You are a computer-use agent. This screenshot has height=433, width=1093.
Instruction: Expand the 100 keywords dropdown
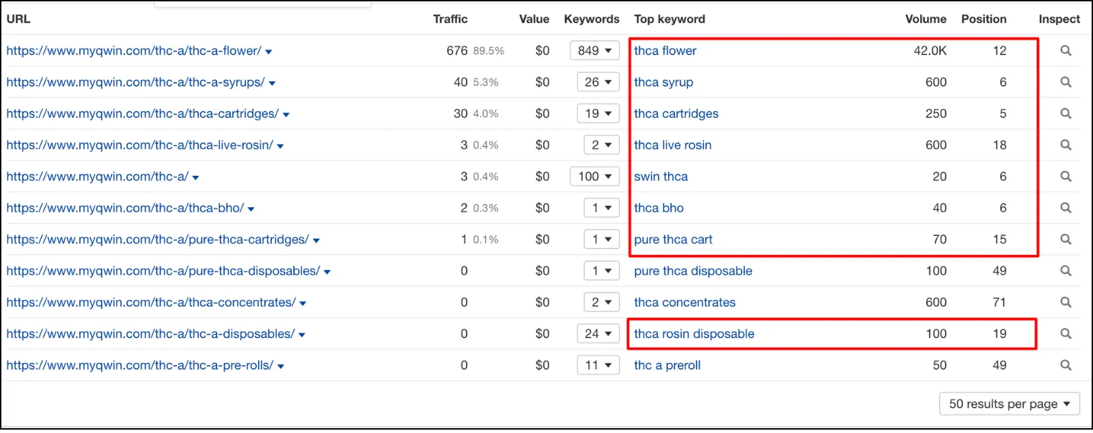[x=594, y=176]
